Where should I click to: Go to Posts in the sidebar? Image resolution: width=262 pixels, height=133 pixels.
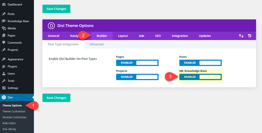click(11, 14)
